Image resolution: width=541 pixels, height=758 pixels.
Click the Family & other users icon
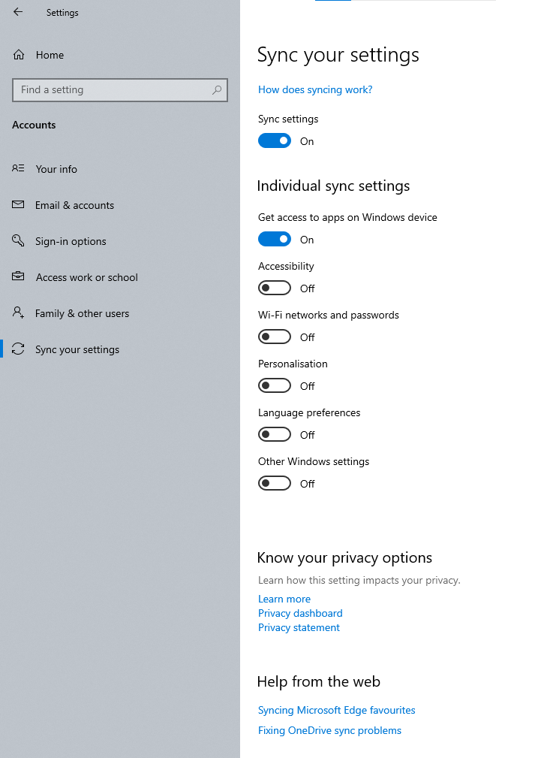tap(18, 313)
